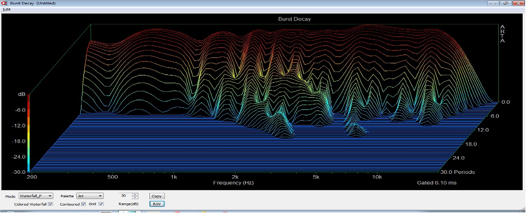The image size is (531, 218).
Task: Decrease Range(dB) with the down arrow
Action: pos(135,198)
